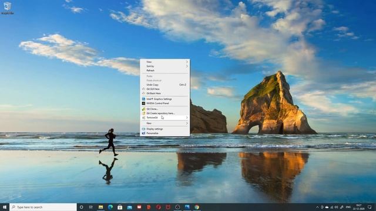
Task: Open the notification Action Center
Action: [x=370, y=207]
